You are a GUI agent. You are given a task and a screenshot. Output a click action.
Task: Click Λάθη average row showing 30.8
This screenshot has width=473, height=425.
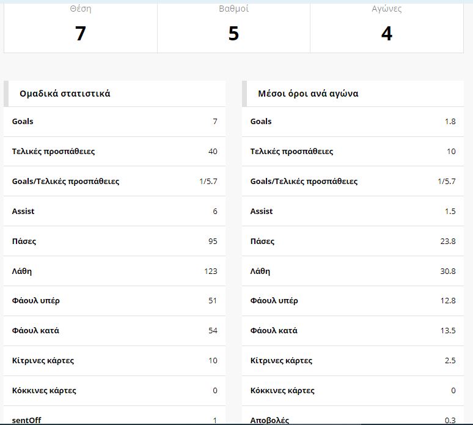coord(353,272)
